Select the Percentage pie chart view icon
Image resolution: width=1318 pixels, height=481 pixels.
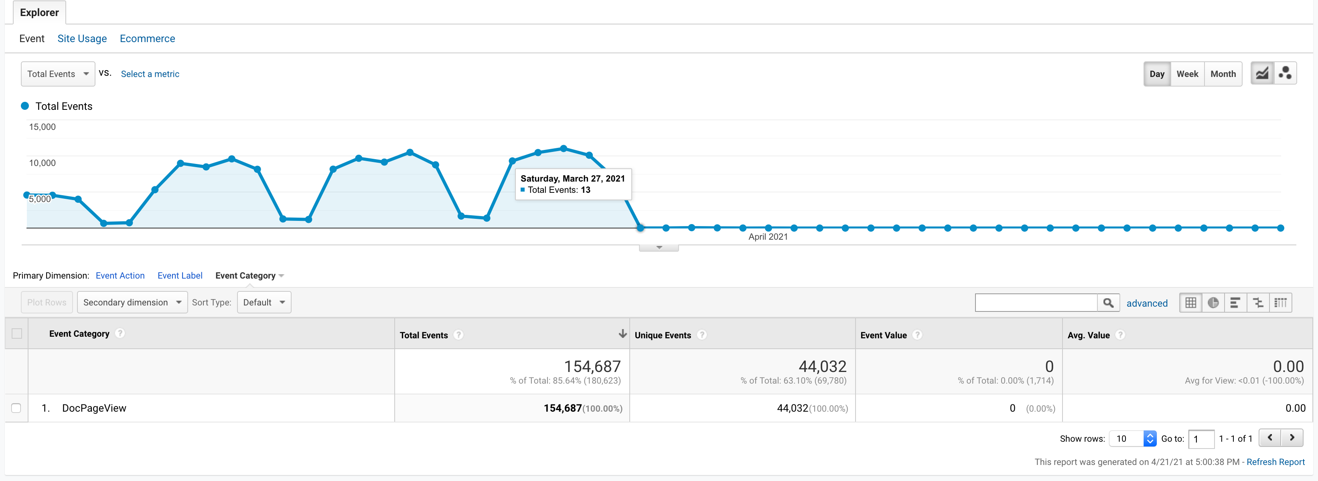pos(1213,303)
